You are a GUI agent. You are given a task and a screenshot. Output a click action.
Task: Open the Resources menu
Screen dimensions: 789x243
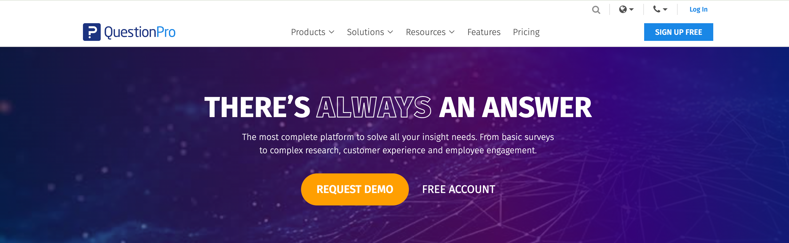(430, 32)
